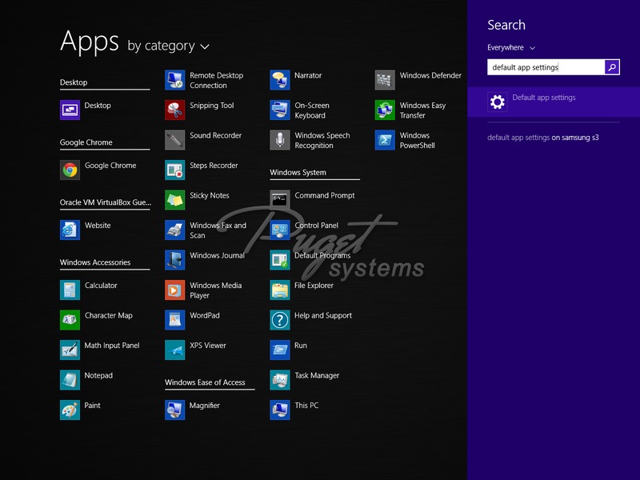Open the Sticky Notes icon
The image size is (640, 480).
tap(175, 199)
